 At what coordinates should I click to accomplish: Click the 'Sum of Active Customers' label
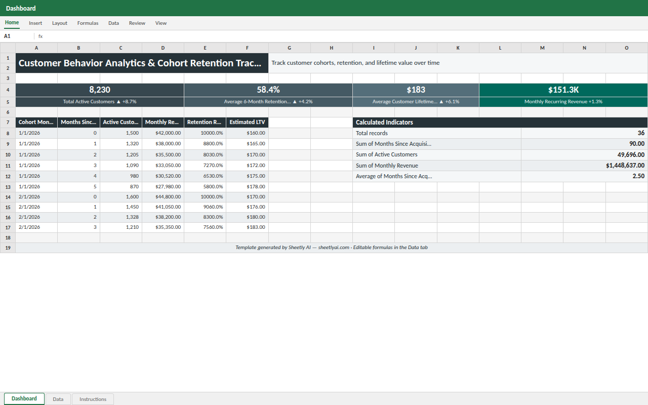(x=437, y=155)
